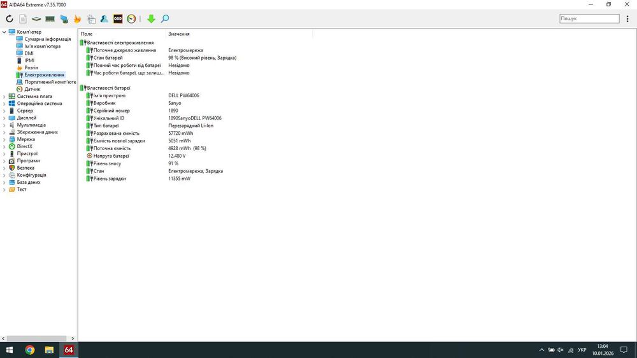Click the Безпека shield icon

[x=11, y=168]
